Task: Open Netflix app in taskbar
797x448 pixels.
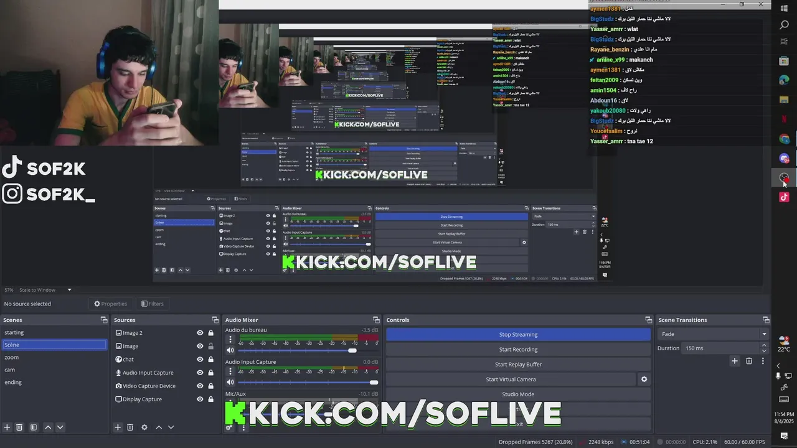Action: tap(784, 119)
